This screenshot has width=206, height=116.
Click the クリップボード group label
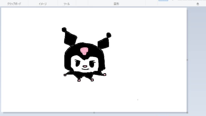click(14, 4)
